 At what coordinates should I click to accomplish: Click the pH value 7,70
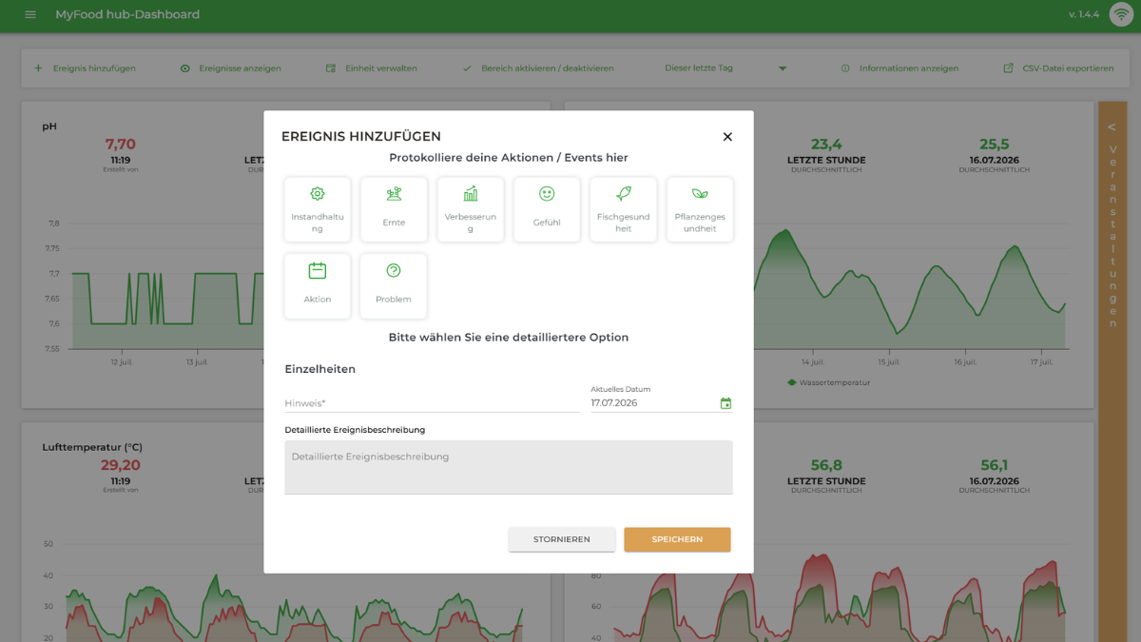(121, 145)
